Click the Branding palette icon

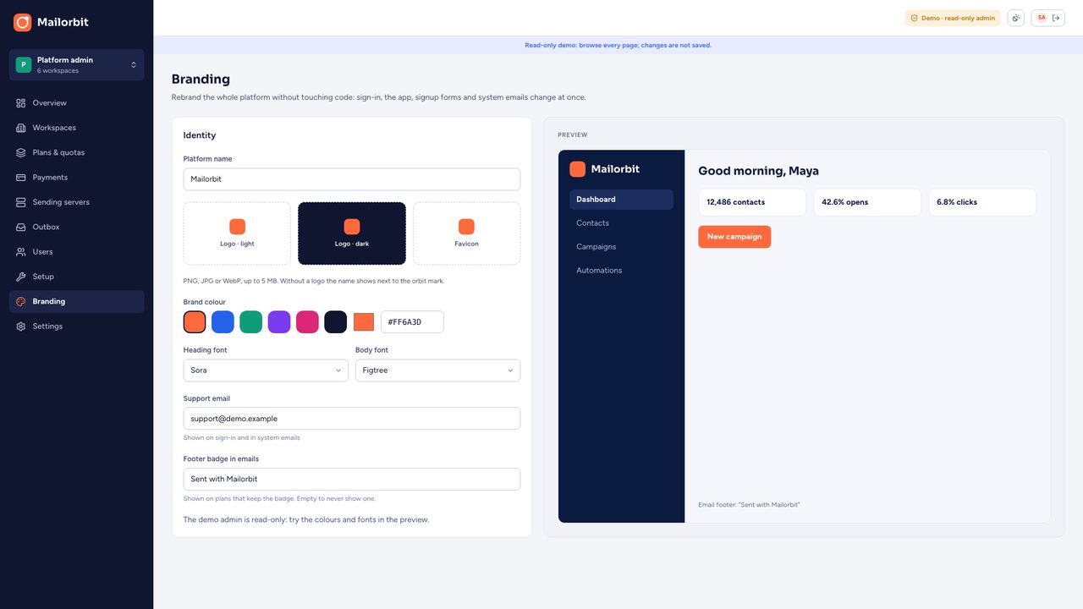(21, 301)
